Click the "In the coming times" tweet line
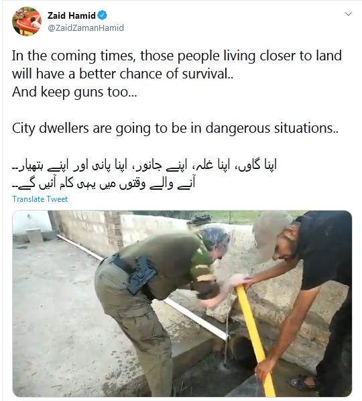Image resolution: width=362 pixels, height=401 pixels. tap(177, 56)
